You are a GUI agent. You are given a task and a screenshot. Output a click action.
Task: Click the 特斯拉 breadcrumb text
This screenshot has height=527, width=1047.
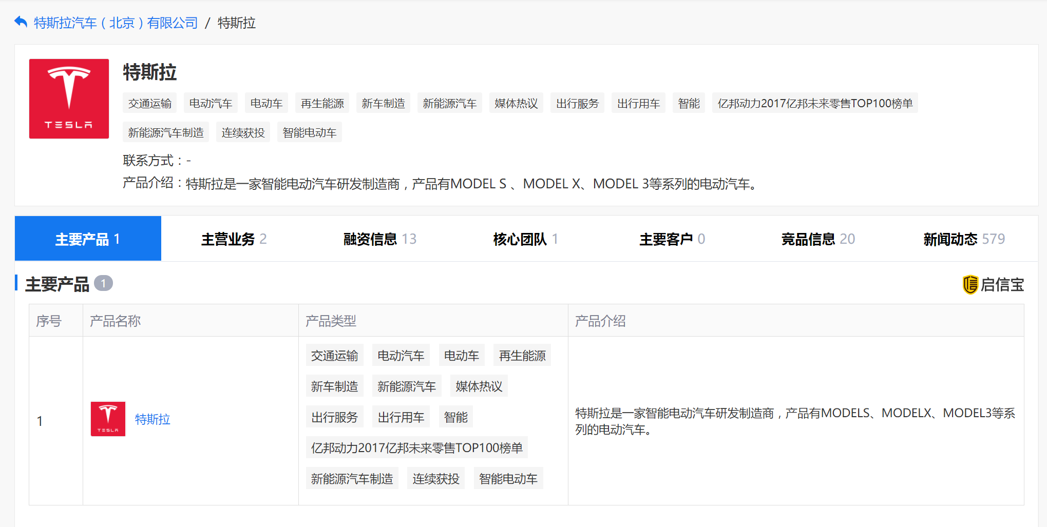237,23
